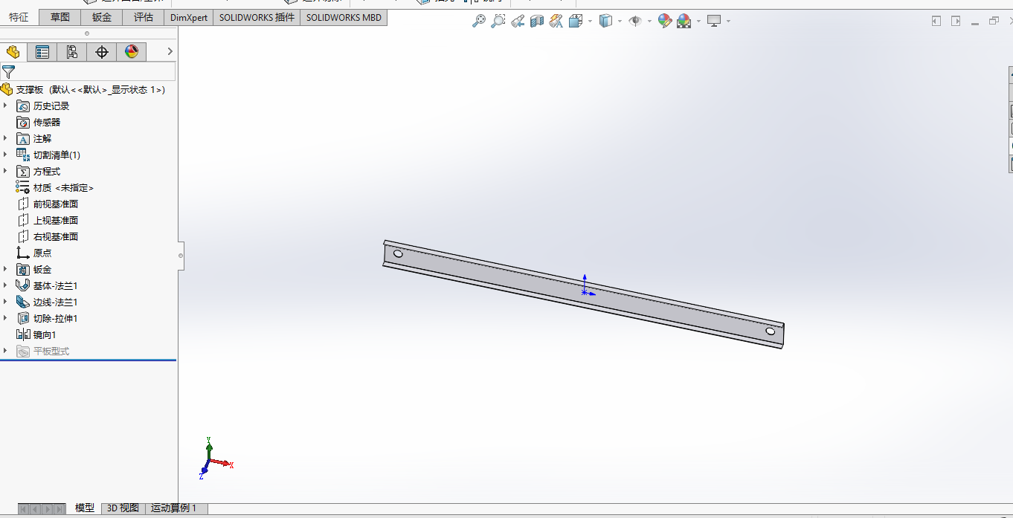Expand the 切割清单(1) node
This screenshot has width=1013, height=518.
click(5, 155)
